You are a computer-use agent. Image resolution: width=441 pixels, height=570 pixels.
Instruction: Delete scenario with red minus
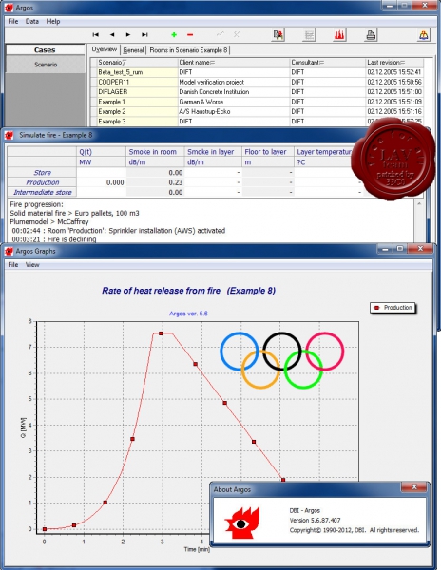pyautogui.click(x=190, y=35)
